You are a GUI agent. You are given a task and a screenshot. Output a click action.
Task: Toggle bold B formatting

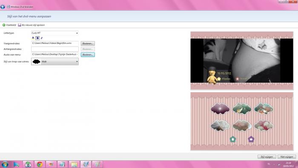[x=37, y=38]
